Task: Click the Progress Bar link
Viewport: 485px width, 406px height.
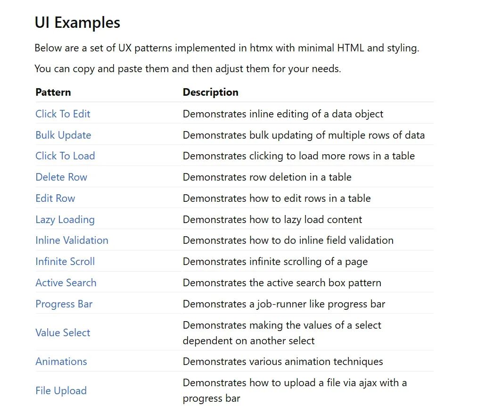Action: tap(64, 304)
